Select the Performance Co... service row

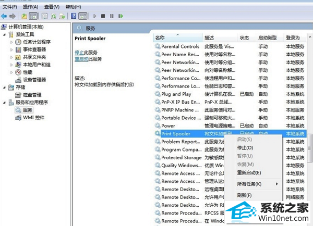tap(230, 78)
